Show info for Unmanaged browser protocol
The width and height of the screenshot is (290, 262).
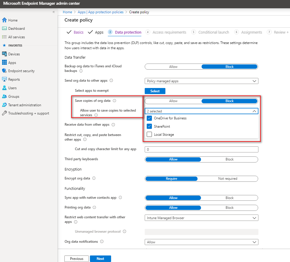point(125,232)
